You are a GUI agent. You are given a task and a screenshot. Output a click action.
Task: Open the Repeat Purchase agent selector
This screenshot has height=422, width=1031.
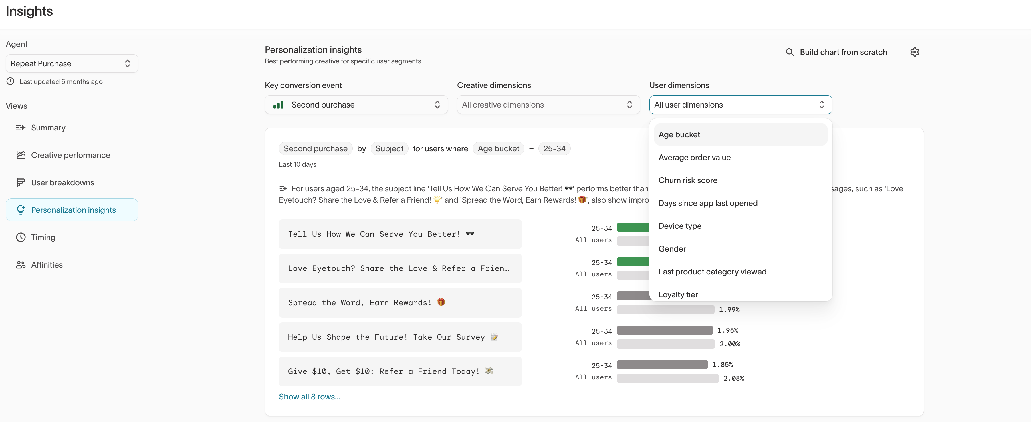pos(71,63)
